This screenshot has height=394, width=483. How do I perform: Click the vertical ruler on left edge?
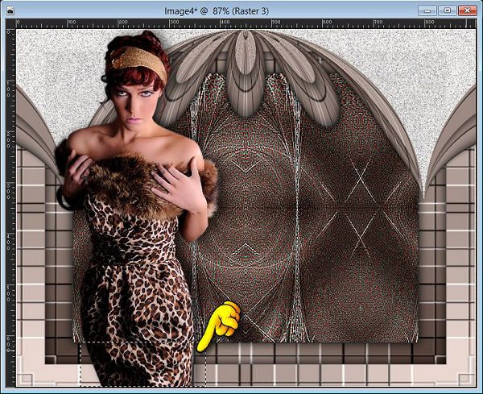tap(10, 201)
